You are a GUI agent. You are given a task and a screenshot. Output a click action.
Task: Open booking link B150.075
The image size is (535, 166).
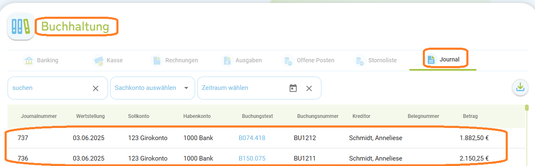click(x=252, y=158)
